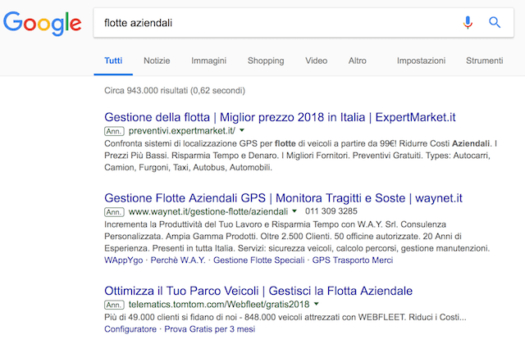
Task: Click the magnifying glass search button
Action: coord(495,23)
